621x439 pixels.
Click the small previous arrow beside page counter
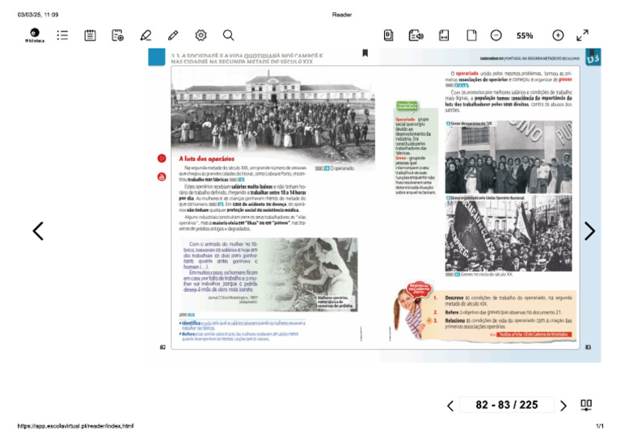(x=450, y=405)
